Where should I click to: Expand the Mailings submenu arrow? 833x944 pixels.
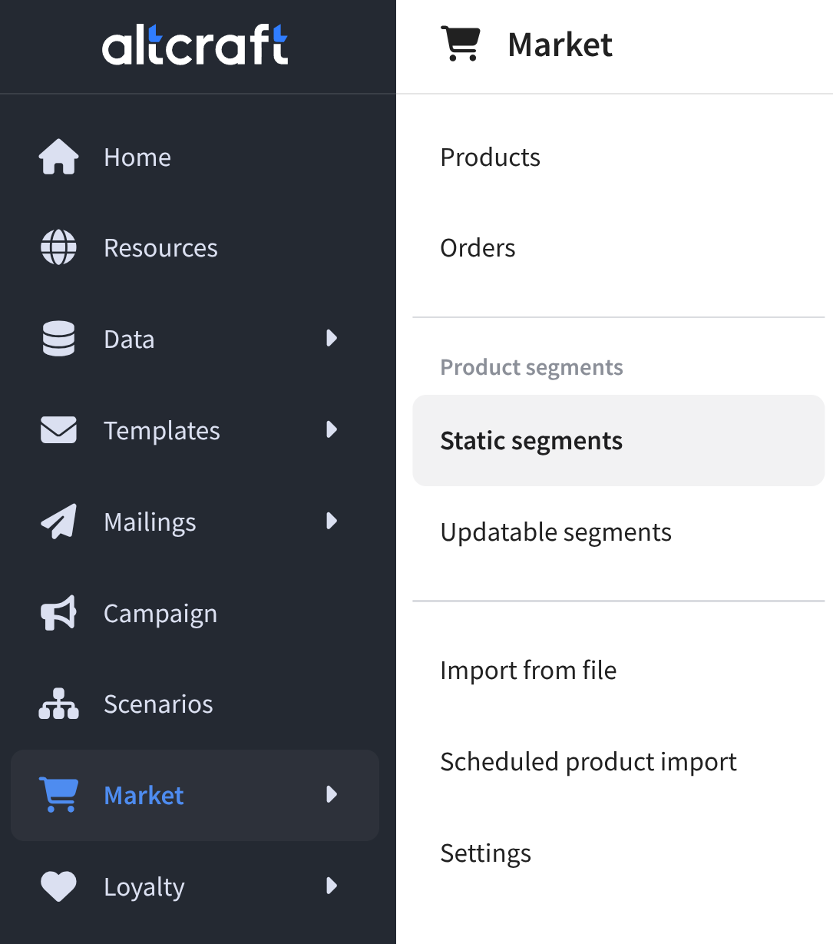click(332, 522)
